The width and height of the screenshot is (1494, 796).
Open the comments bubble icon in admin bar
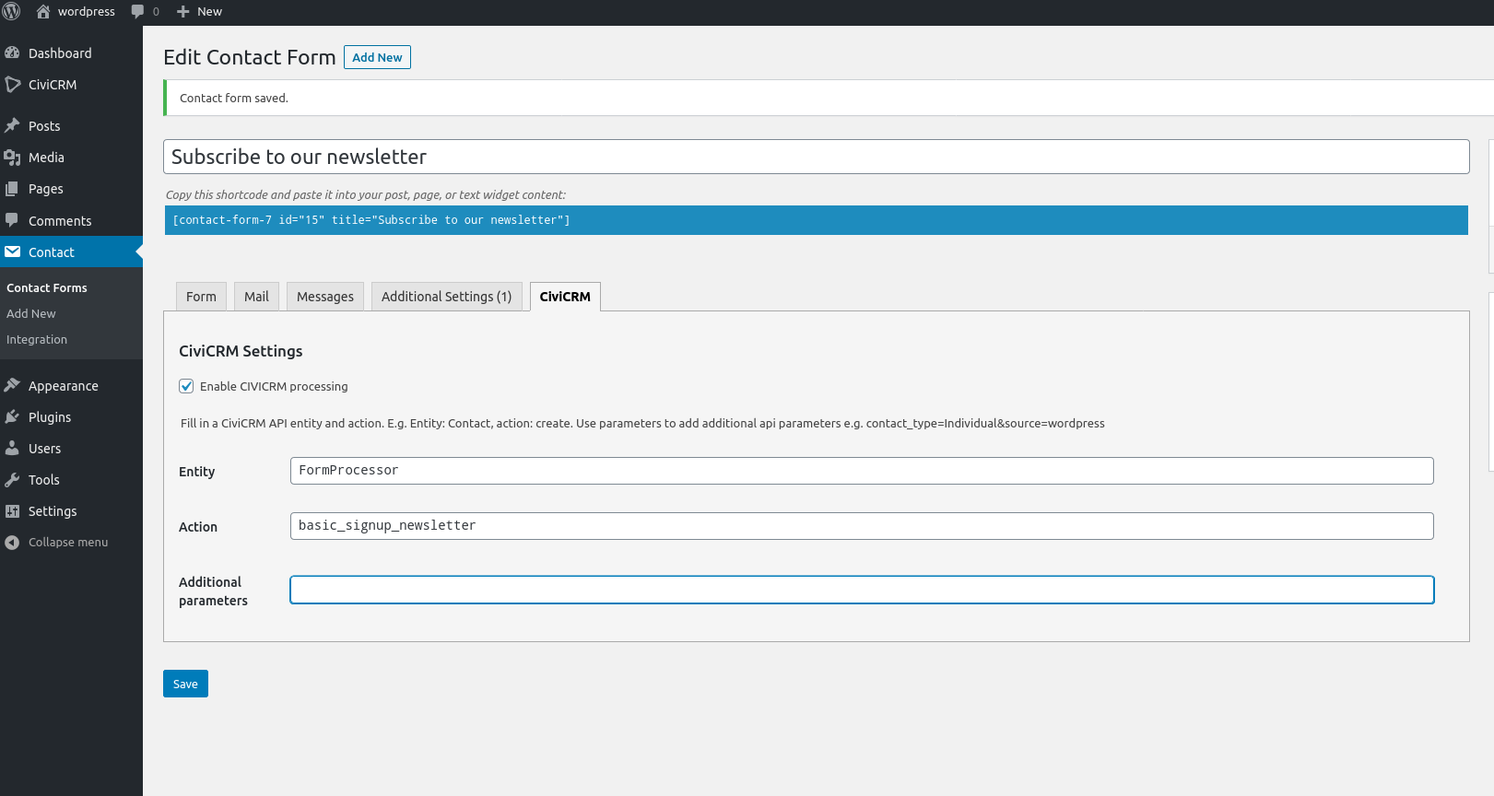click(138, 11)
